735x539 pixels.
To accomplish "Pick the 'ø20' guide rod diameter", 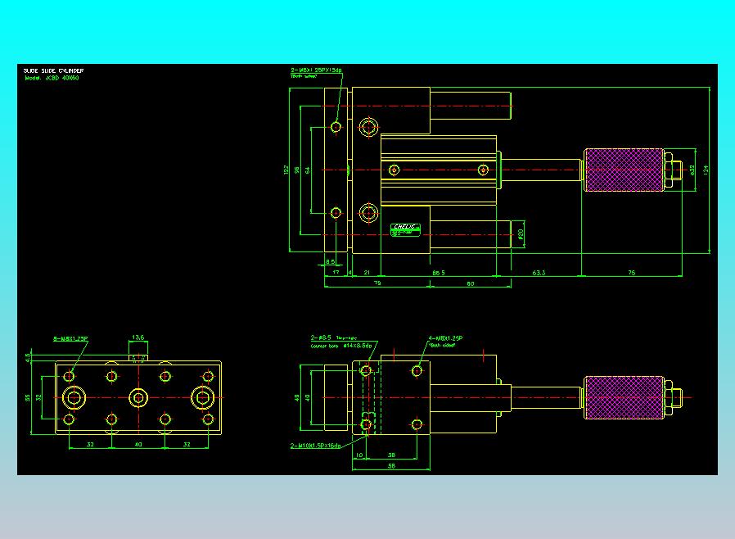I will [521, 233].
